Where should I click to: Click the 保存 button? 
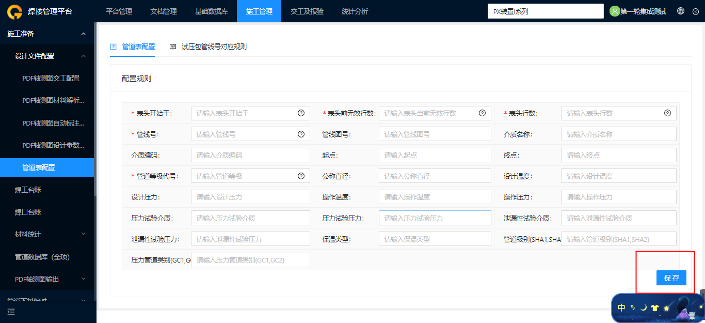[x=671, y=278]
